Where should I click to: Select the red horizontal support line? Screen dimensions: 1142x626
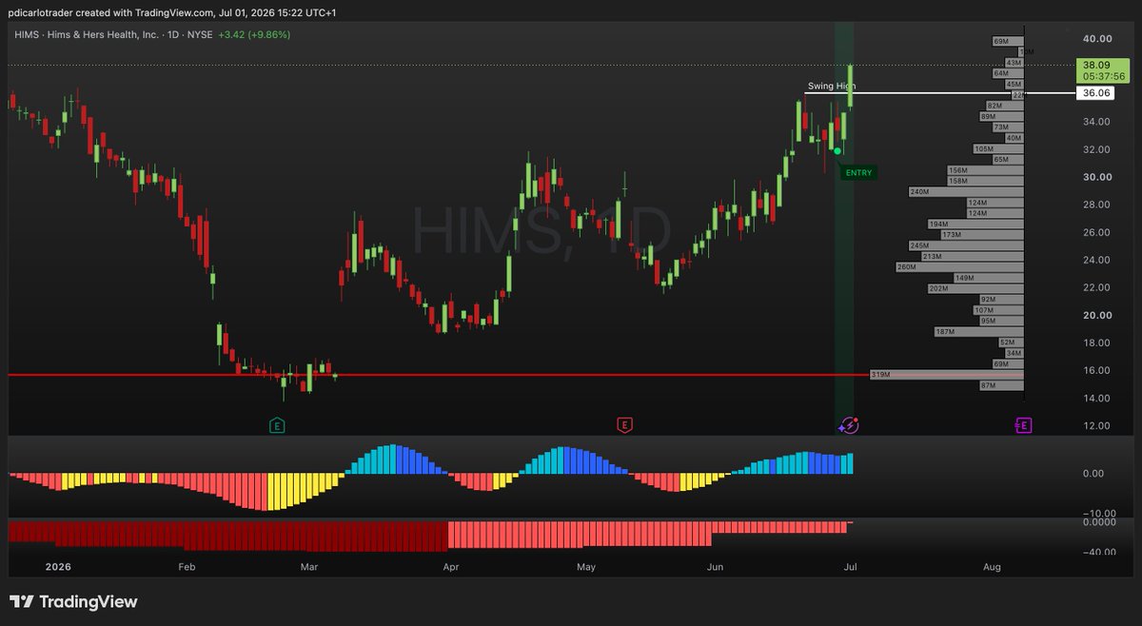[x=438, y=375]
